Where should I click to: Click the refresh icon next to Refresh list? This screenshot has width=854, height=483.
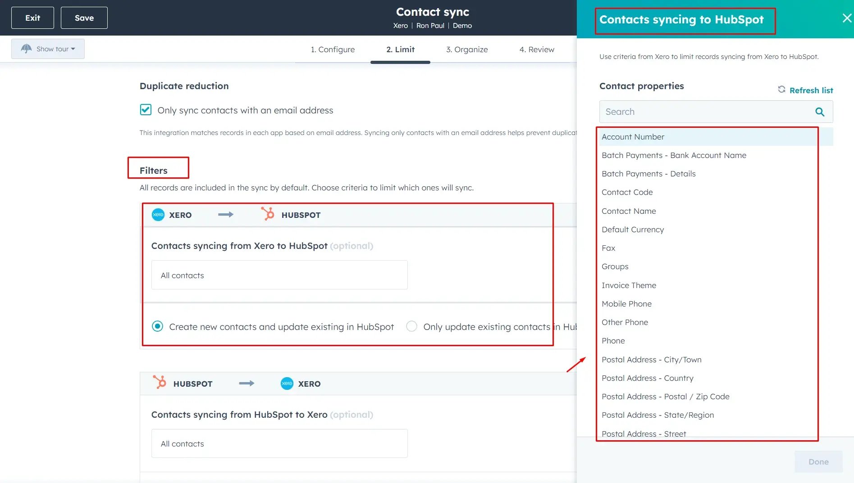tap(782, 89)
